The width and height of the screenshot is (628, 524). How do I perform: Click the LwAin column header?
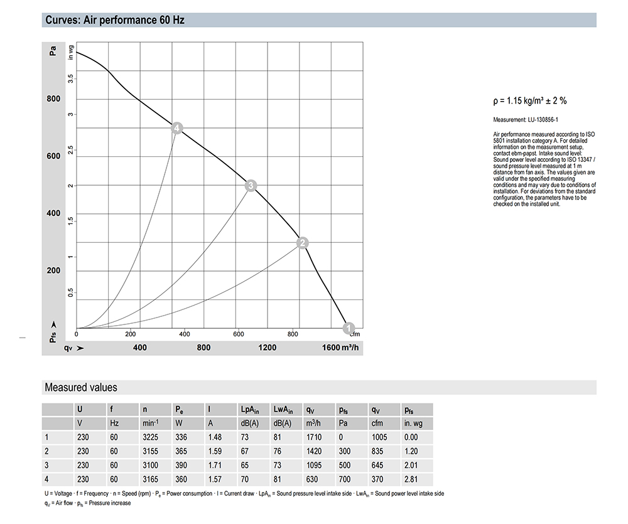point(284,409)
